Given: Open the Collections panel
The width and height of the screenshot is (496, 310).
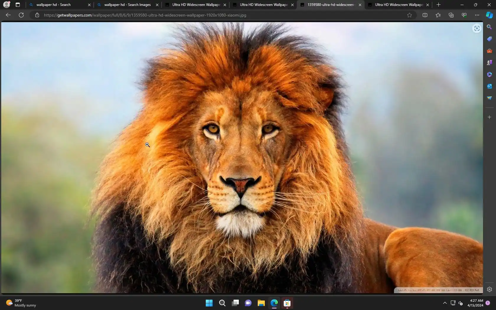Looking at the screenshot, I should click(451, 15).
